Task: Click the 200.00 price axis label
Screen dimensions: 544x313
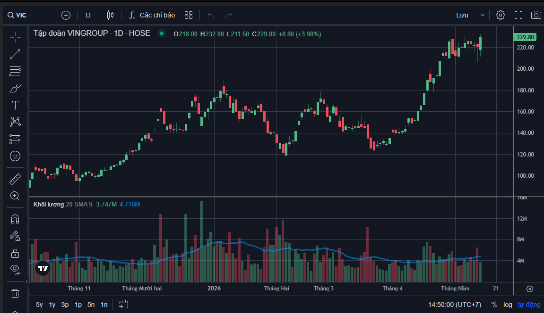Action: [525, 69]
